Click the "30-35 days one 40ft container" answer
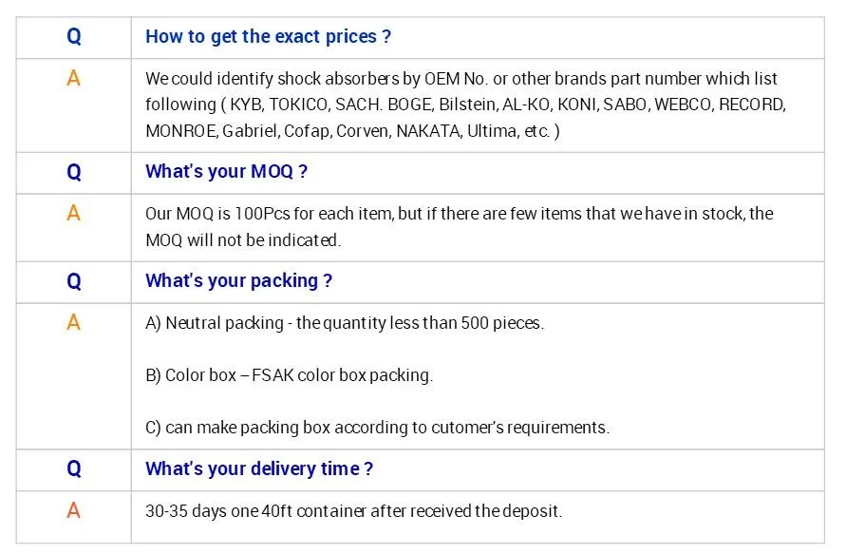Image resolution: width=865 pixels, height=554 pixels. (x=353, y=511)
